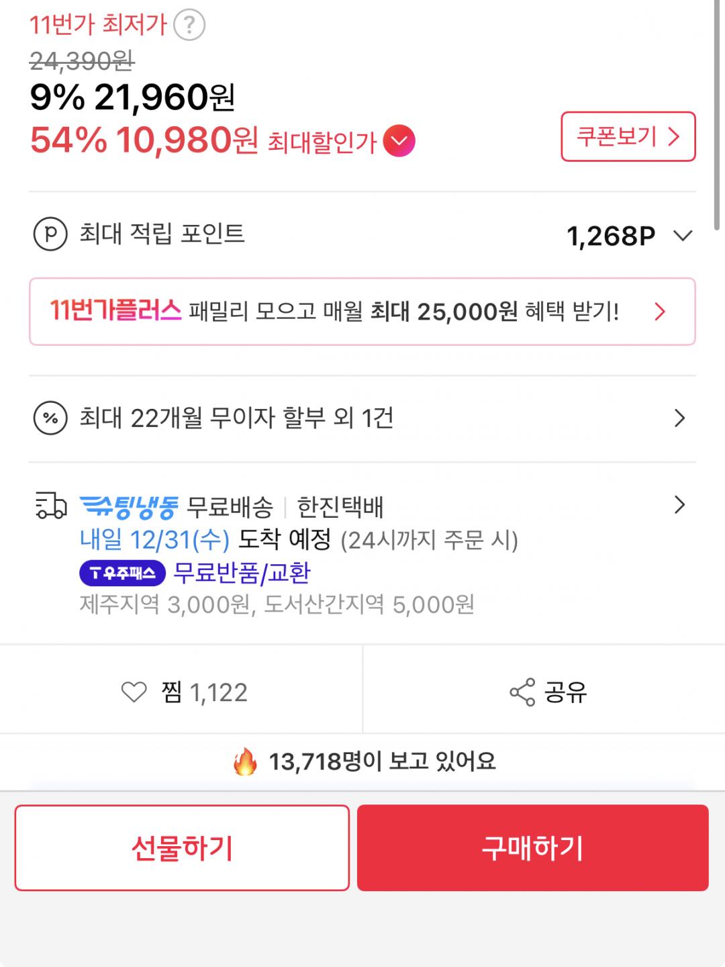This screenshot has height=967, width=725.
Task: Expand the max discount price red arrow
Action: point(399,142)
